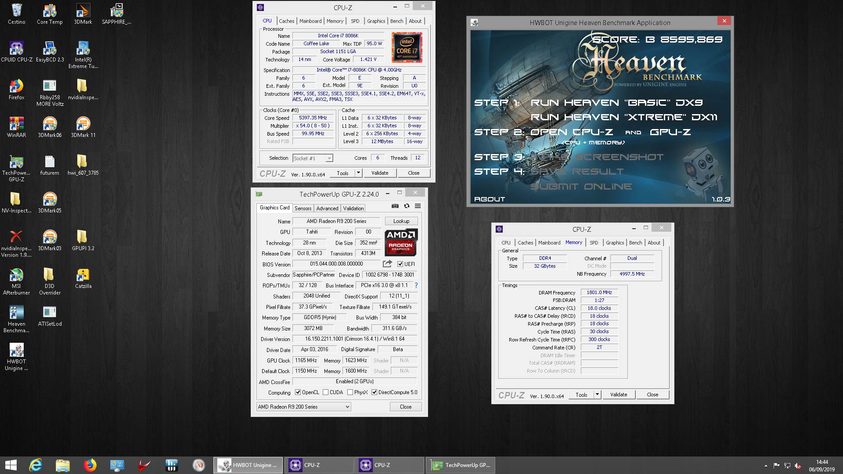The width and height of the screenshot is (843, 474).
Task: Click the Lookup button in GPU-Z
Action: 401,221
